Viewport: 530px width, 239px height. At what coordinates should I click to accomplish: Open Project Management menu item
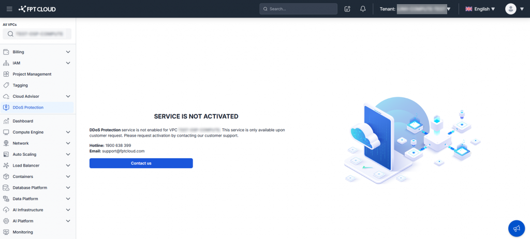(x=32, y=74)
